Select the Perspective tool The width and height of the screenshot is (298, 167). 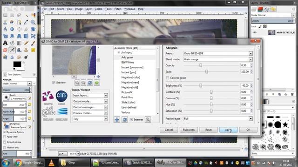point(19,36)
